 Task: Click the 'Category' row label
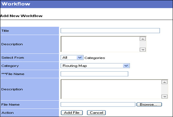point(10,66)
